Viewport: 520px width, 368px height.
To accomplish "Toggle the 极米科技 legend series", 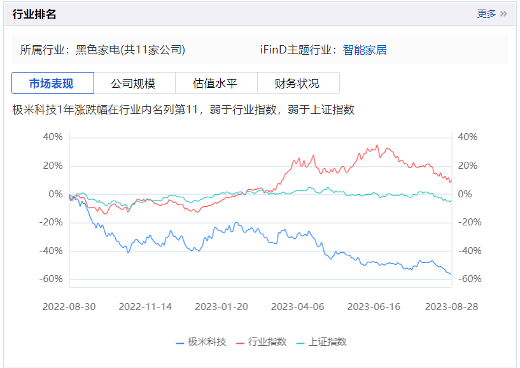I will click(x=207, y=342).
